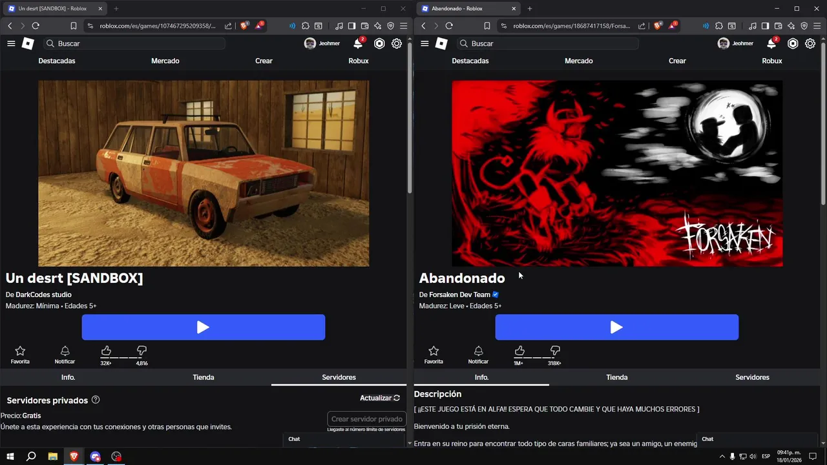Click the Notificar bell for Un desrt [SANDBOX]
Image resolution: width=827 pixels, height=465 pixels.
(65, 351)
